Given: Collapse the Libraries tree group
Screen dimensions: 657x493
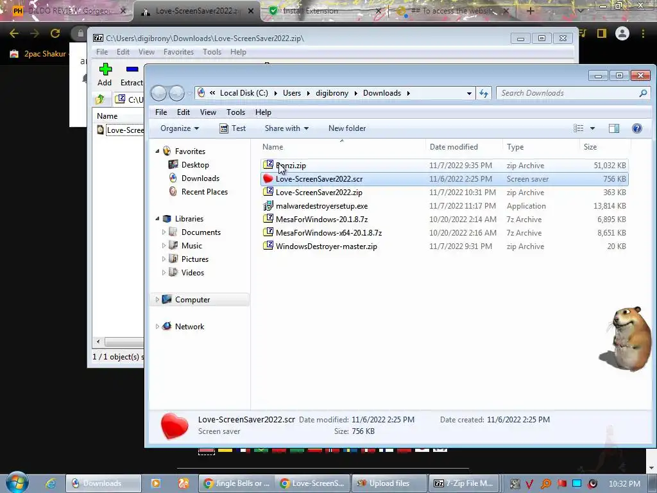Looking at the screenshot, I should tap(158, 218).
